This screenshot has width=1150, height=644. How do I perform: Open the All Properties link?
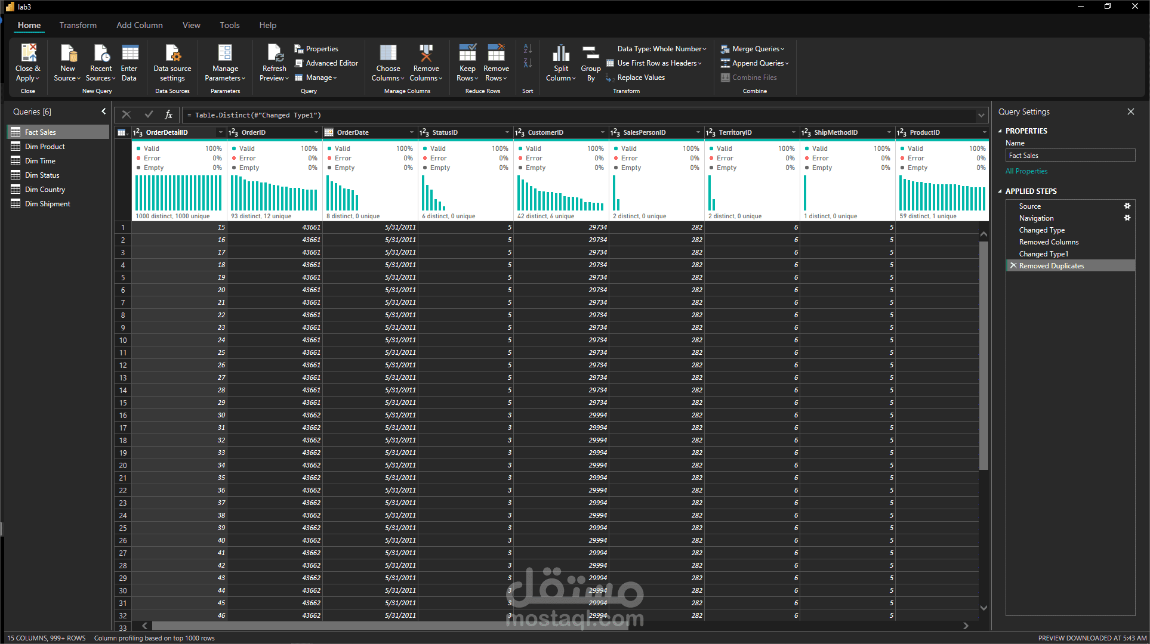[1026, 171]
